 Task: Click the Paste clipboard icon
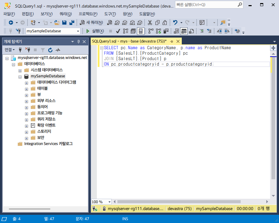click(x=165, y=23)
